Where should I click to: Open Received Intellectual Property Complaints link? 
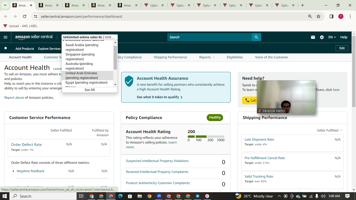coord(157,172)
